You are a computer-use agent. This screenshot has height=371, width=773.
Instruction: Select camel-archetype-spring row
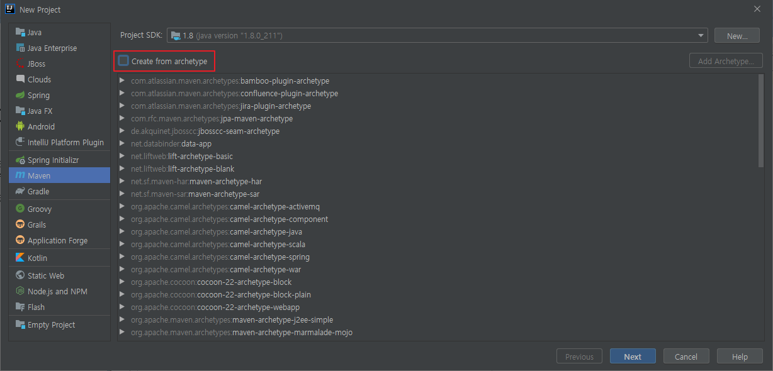437,257
